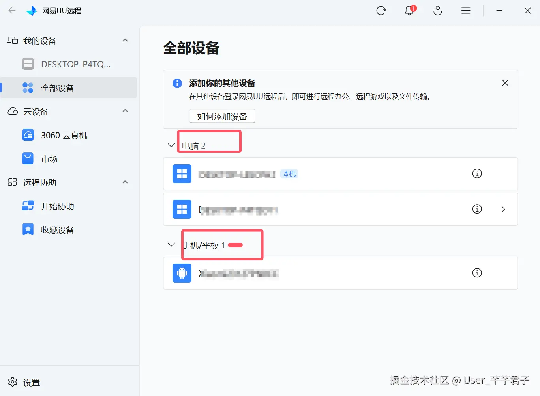Collapse the 手机/平板 1 device group
The height and width of the screenshot is (396, 540).
171,244
